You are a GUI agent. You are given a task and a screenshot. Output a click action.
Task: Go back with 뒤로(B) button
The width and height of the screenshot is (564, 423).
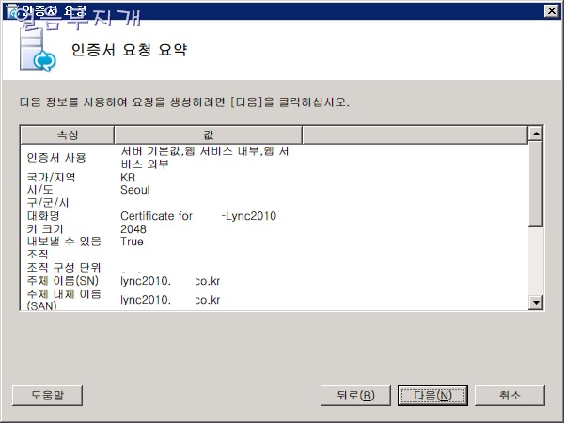coord(355,396)
